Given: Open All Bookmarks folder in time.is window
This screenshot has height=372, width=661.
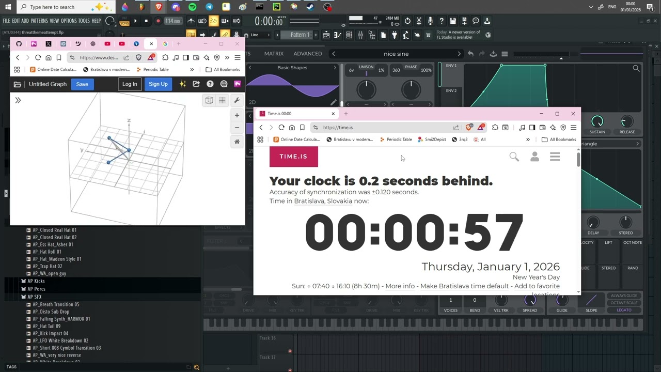Looking at the screenshot, I should pyautogui.click(x=559, y=139).
